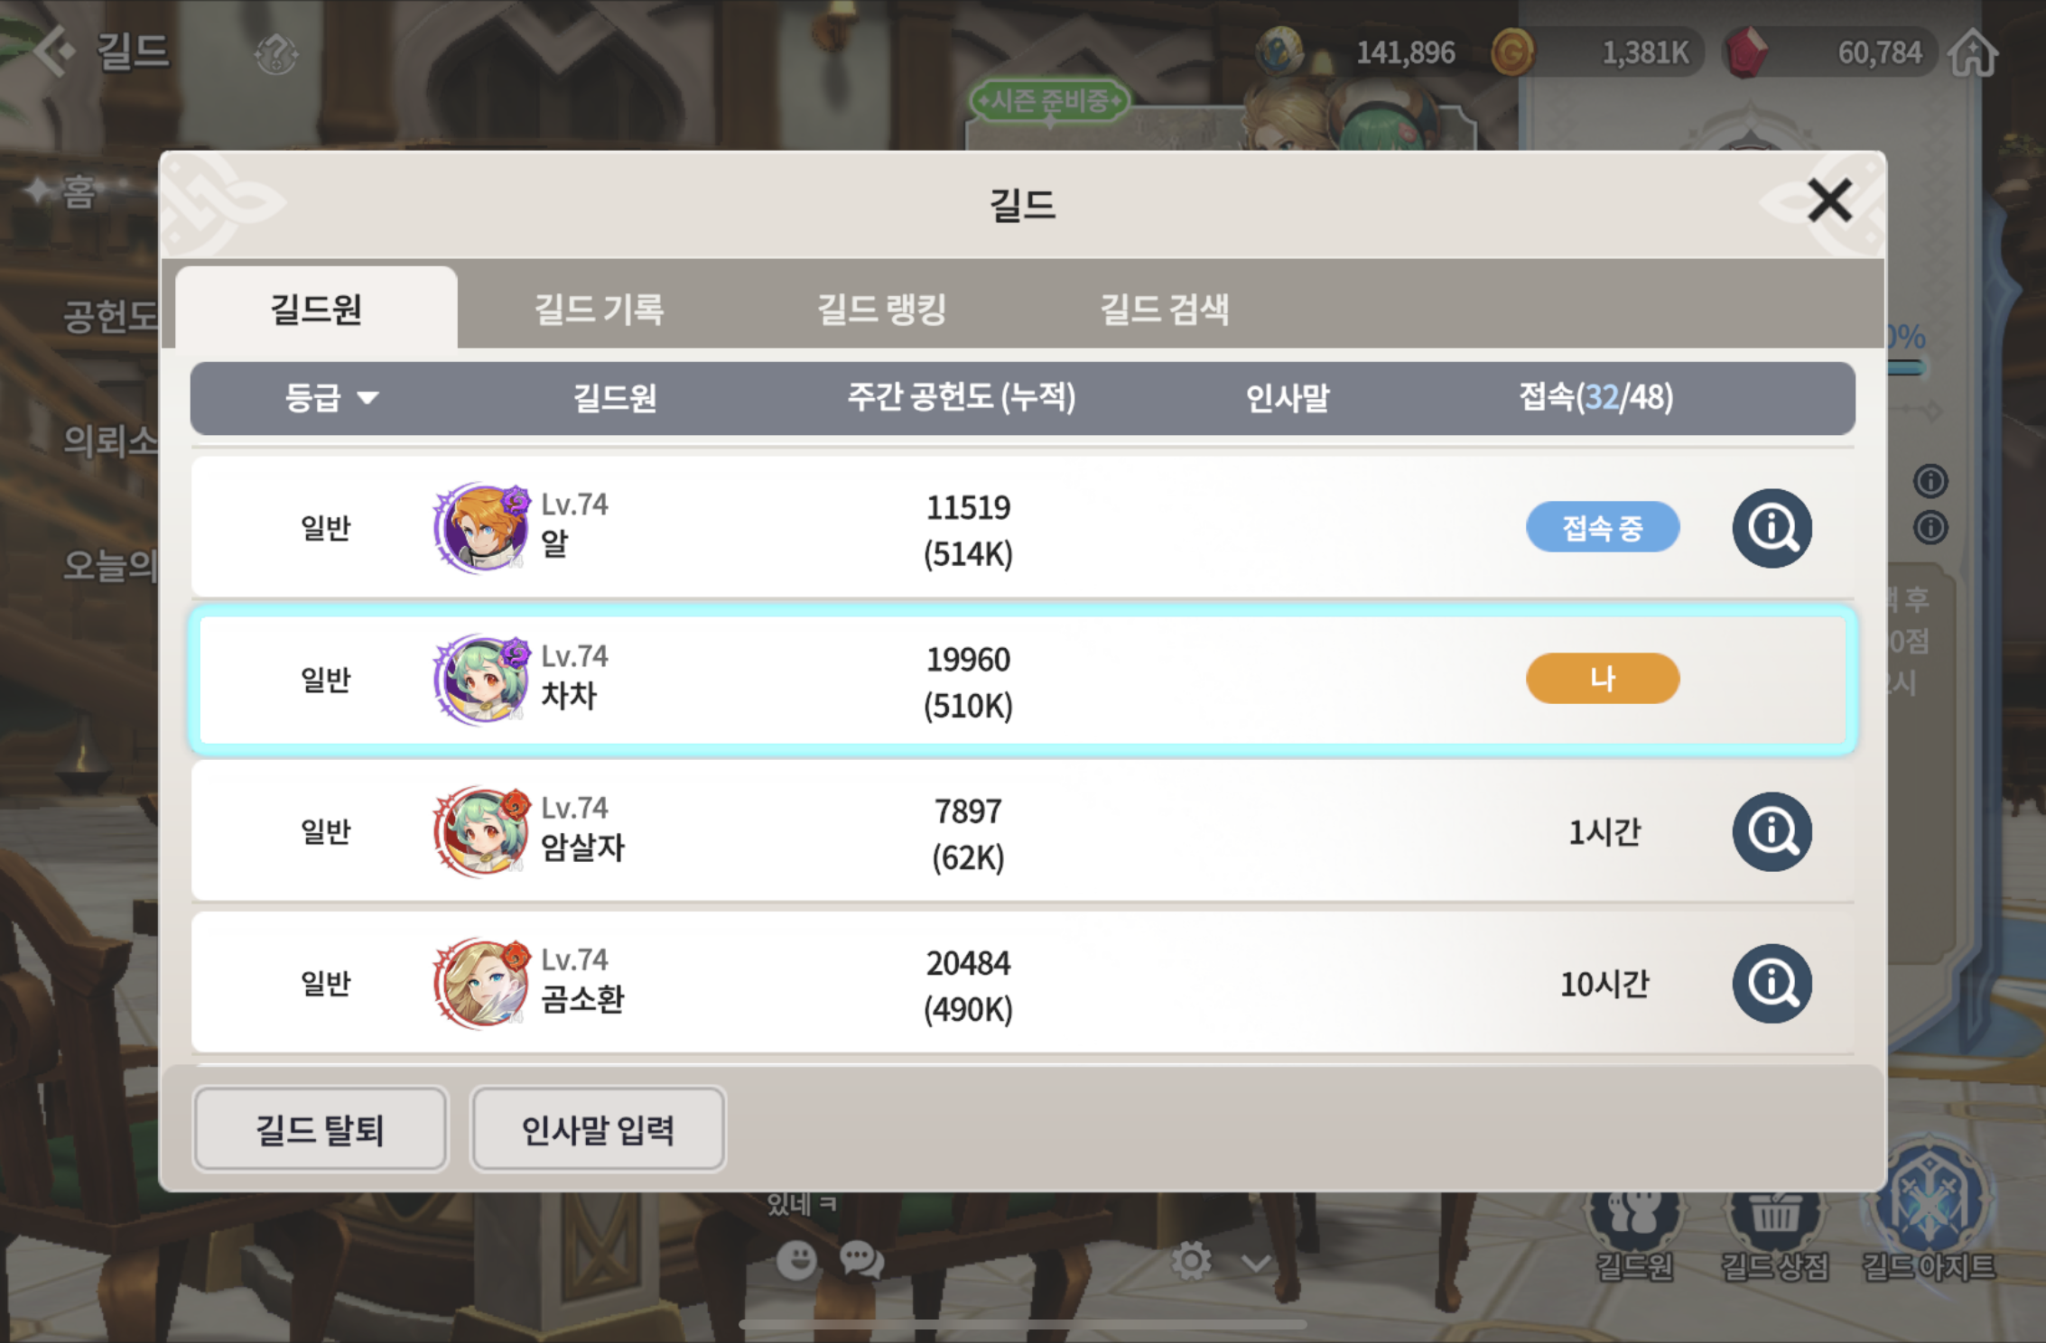The width and height of the screenshot is (2046, 1343).
Task: Open 길드 검색 tab
Action: (x=1165, y=309)
